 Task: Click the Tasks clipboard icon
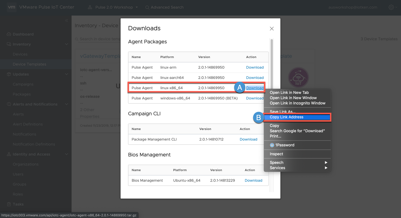[x=9, y=204]
